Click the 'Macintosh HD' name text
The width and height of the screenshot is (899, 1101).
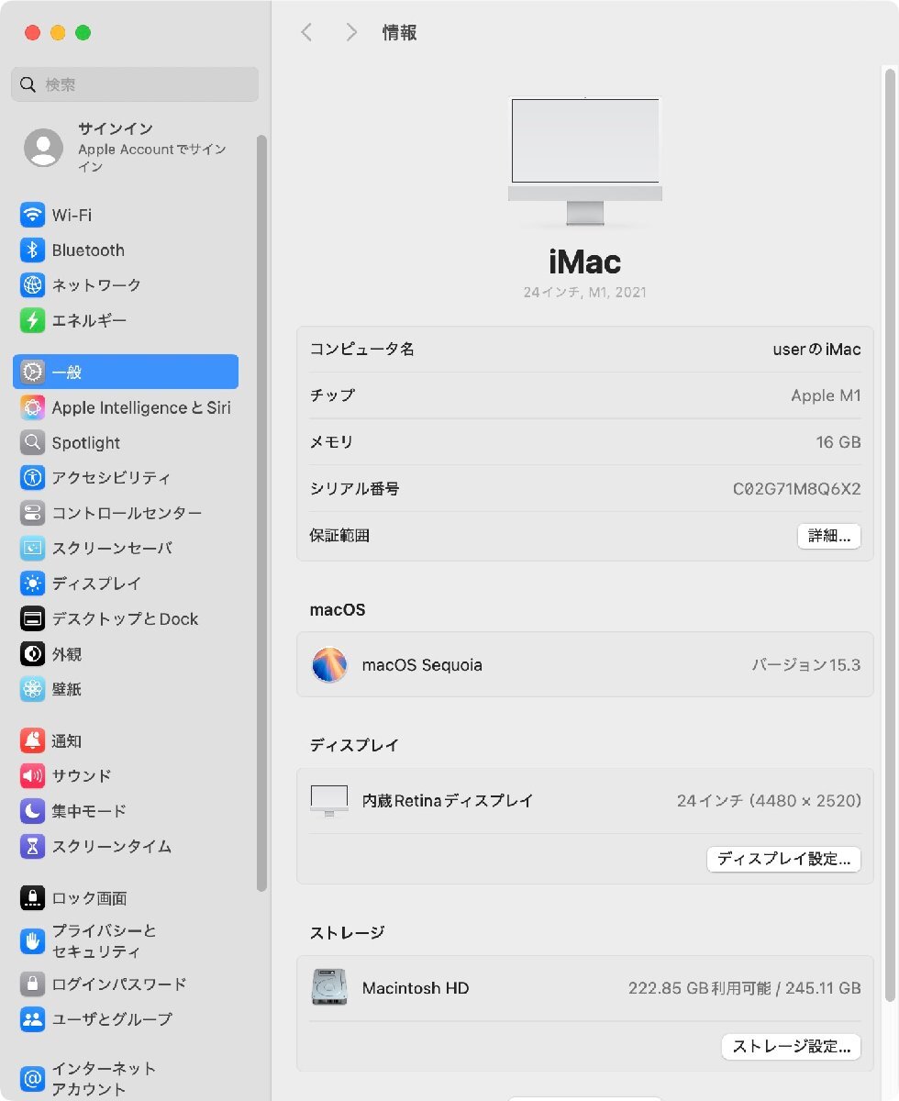pyautogui.click(x=416, y=988)
